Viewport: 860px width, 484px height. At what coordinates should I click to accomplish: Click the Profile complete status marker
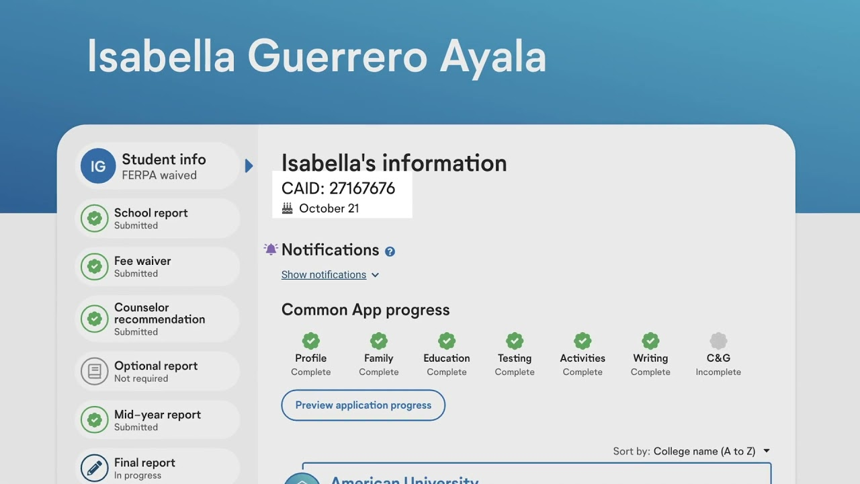(310, 341)
